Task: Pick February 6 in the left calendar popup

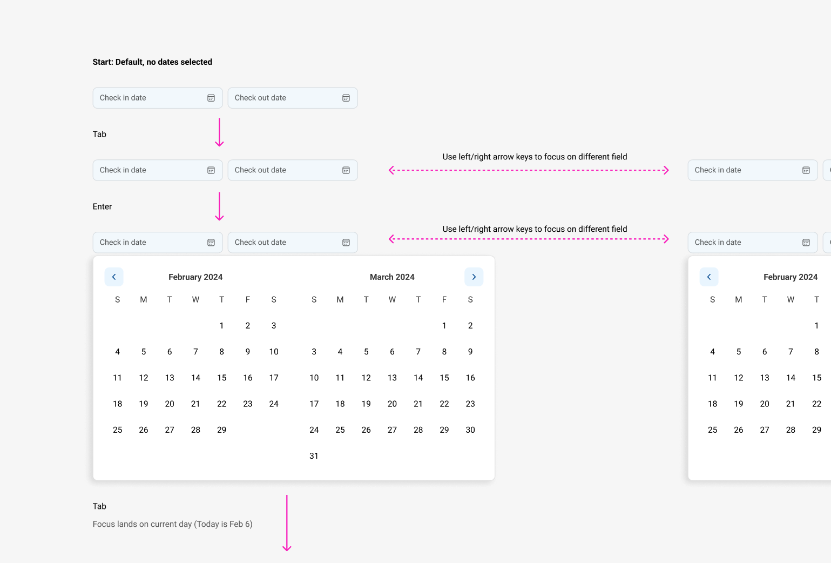Action: [x=170, y=352]
